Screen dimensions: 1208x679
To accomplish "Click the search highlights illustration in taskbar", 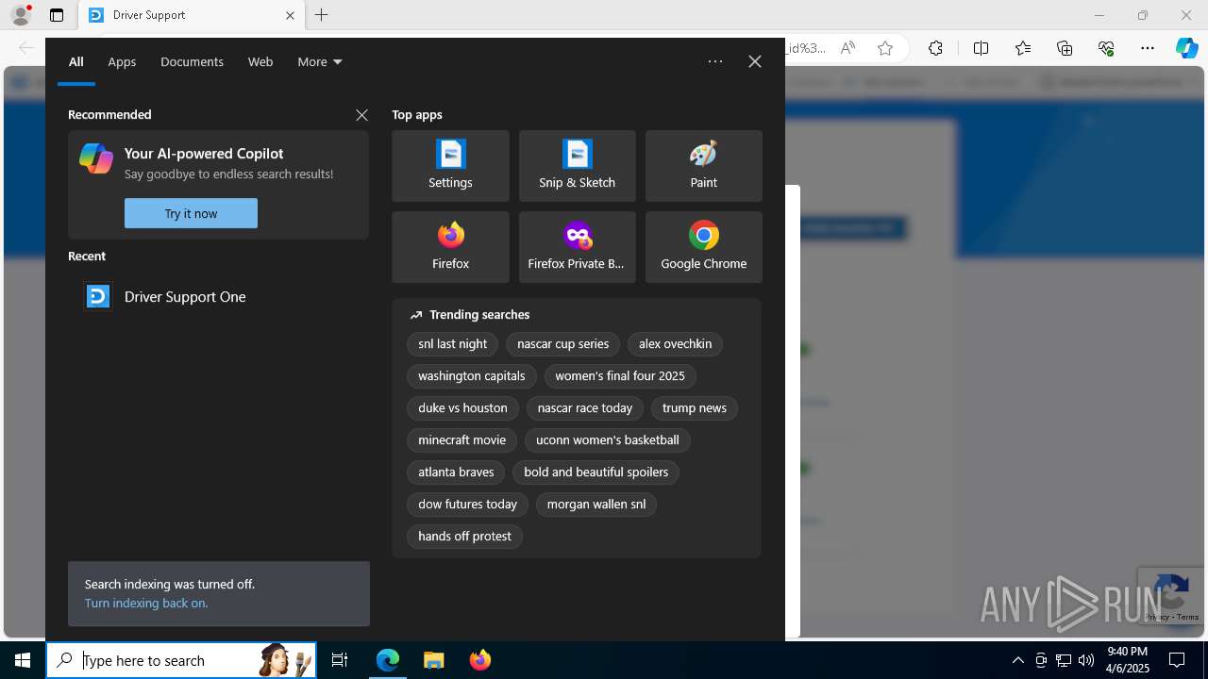I will [x=287, y=660].
